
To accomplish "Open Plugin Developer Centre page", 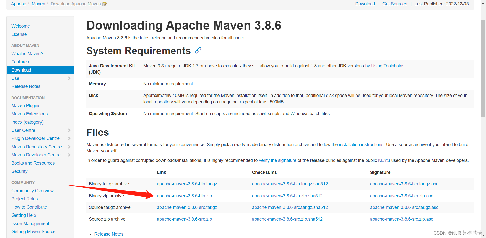I will 35,138.
